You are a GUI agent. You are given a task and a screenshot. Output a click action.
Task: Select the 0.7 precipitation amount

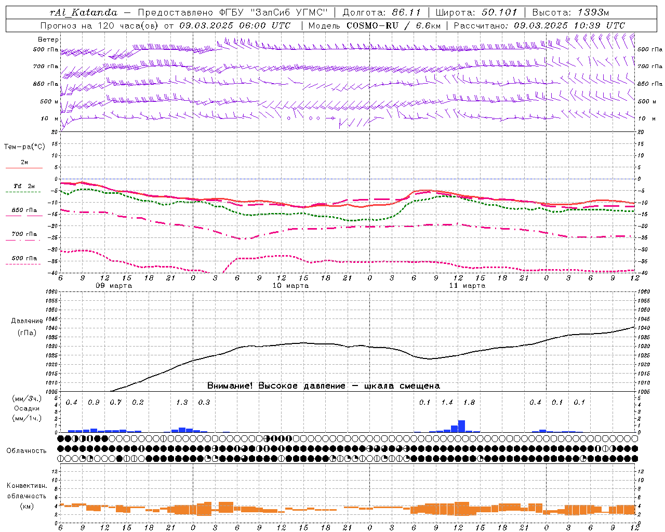115,403
